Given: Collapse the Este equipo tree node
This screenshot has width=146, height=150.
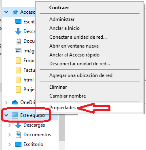Looking at the screenshot, I should (6, 115).
